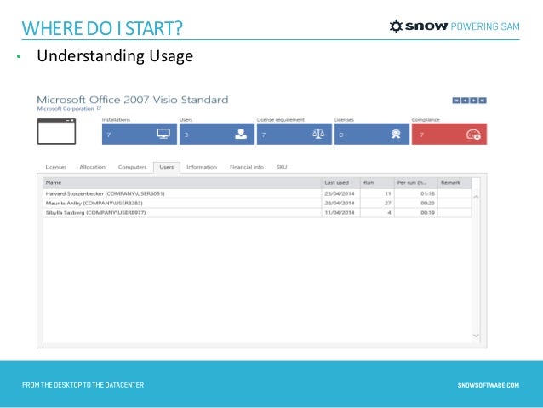The width and height of the screenshot is (543, 408).
Task: Sort by the Name column header
Action: point(182,182)
